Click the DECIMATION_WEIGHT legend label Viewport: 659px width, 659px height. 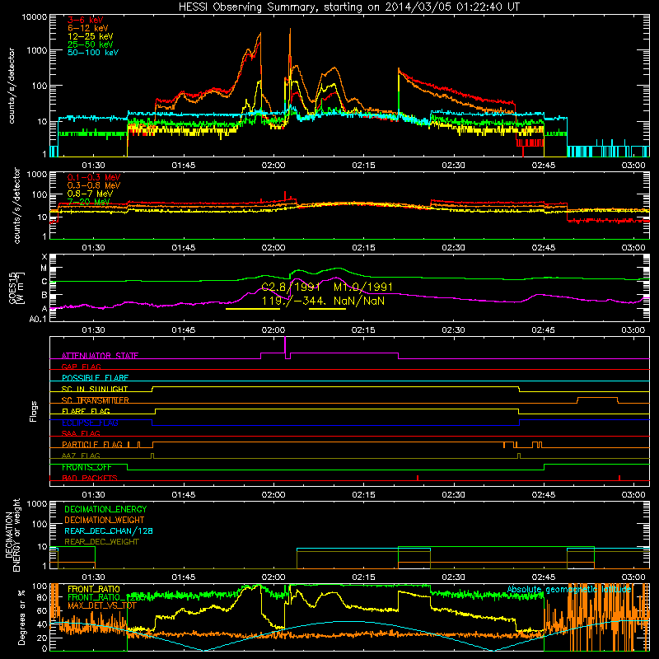(x=105, y=520)
